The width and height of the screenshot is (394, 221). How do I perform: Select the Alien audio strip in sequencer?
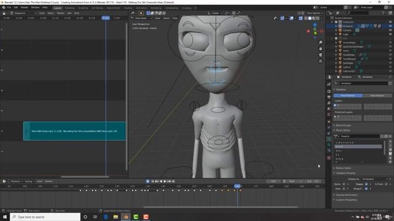tap(74, 131)
